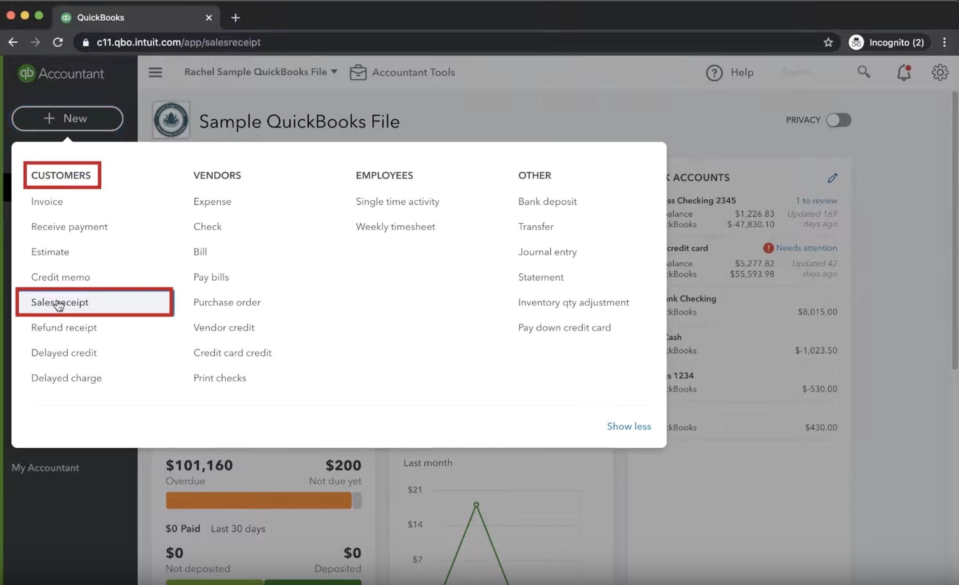Screen dimensions: 959x585
Task: Close the QuickBooks browser tab
Action: [x=209, y=18]
